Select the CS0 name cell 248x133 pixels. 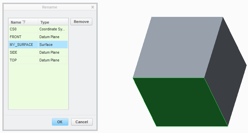point(23,29)
